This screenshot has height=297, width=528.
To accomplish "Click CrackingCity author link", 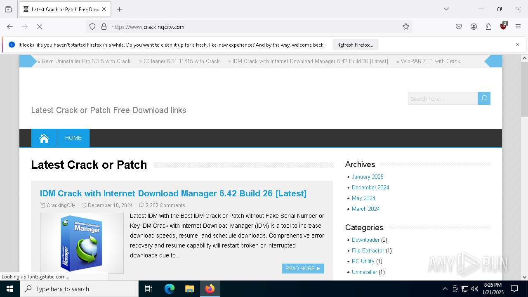I will point(61,205).
